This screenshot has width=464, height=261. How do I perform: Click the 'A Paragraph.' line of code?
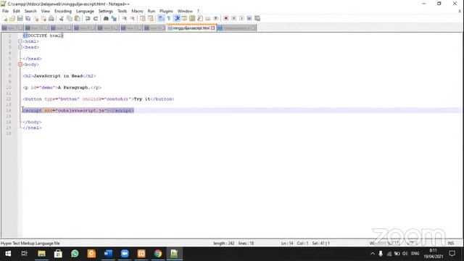point(62,88)
